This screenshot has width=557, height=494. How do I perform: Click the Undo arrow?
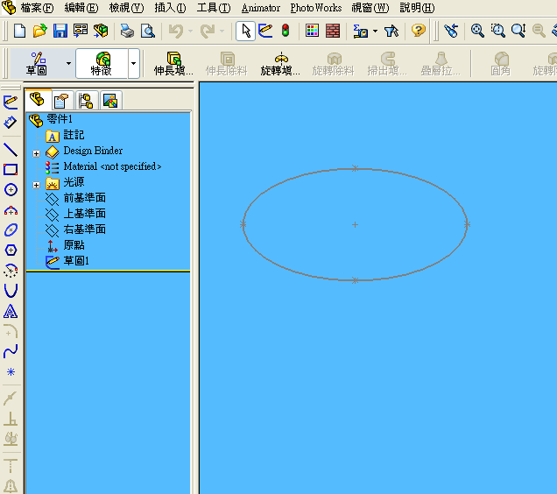point(176,32)
